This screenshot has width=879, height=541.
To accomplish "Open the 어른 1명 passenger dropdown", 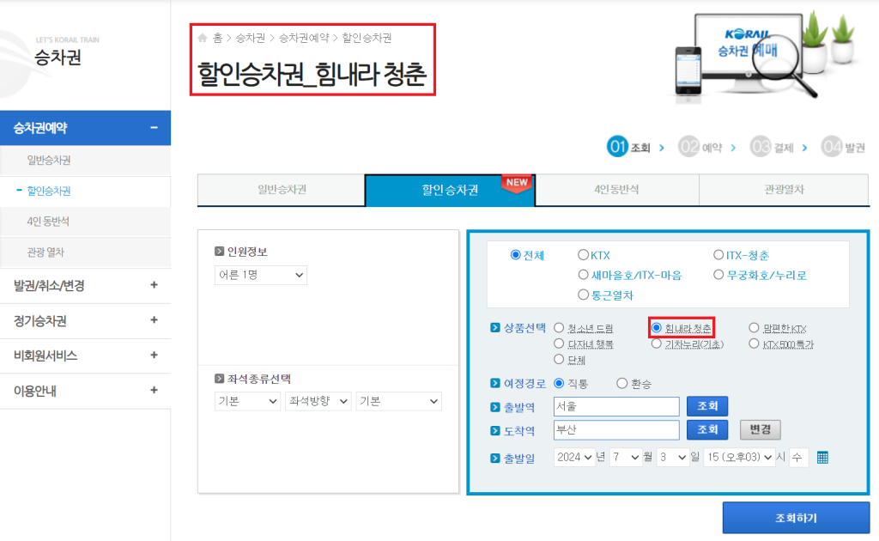I will (x=260, y=275).
